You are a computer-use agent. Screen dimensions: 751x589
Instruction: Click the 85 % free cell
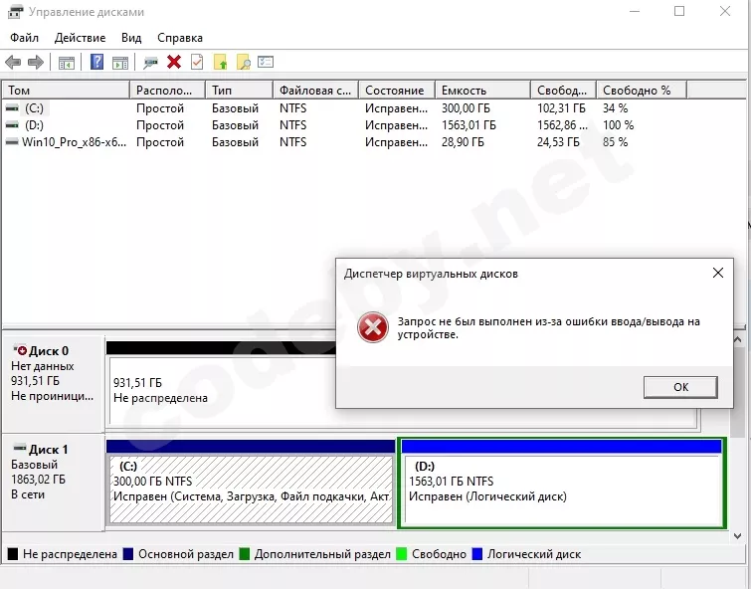pyautogui.click(x=615, y=142)
